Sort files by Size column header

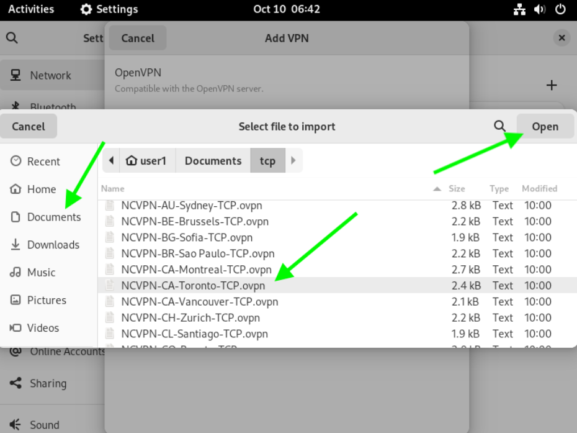pos(457,189)
